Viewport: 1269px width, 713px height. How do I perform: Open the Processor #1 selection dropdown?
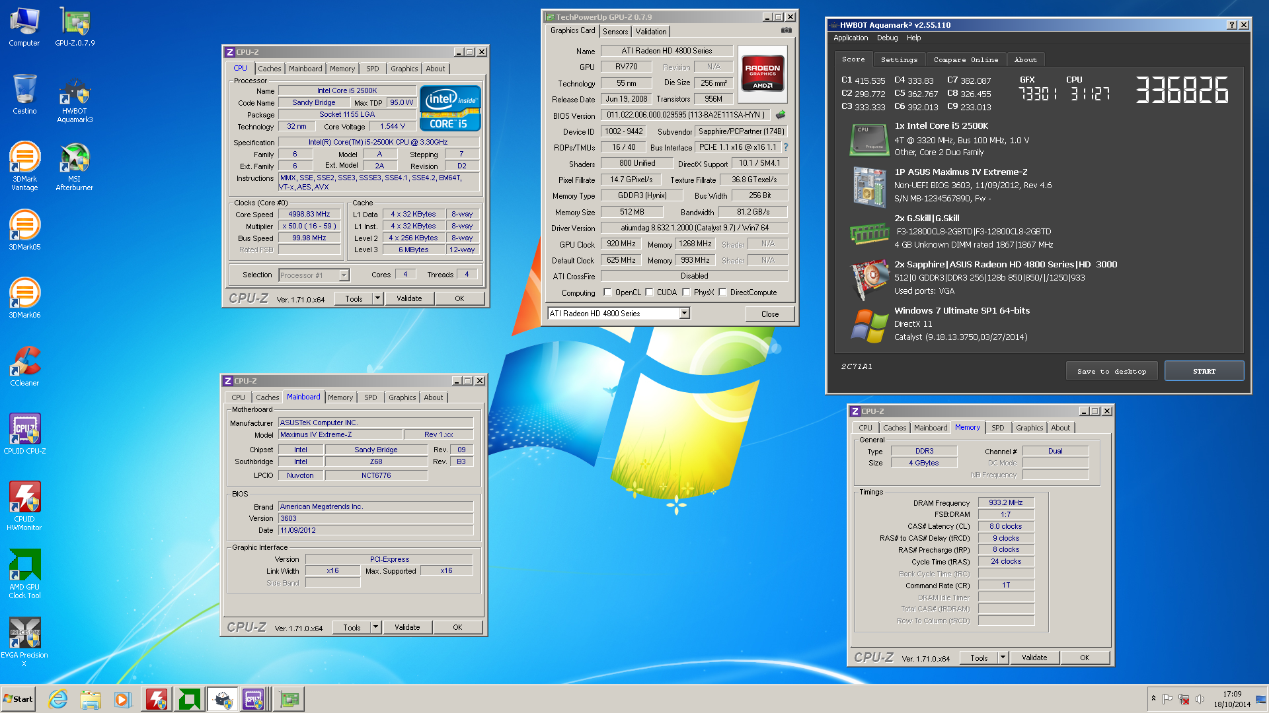(344, 275)
